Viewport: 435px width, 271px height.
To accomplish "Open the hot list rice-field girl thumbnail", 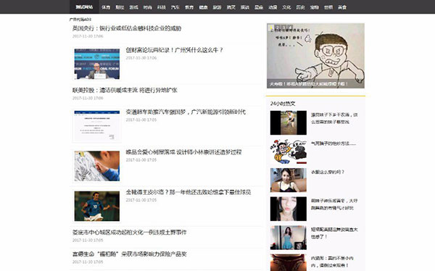I will pos(289,122).
